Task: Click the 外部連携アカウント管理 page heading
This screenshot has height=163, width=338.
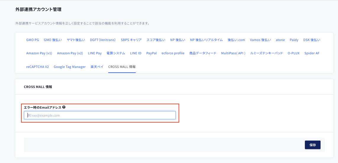Action: click(x=38, y=9)
